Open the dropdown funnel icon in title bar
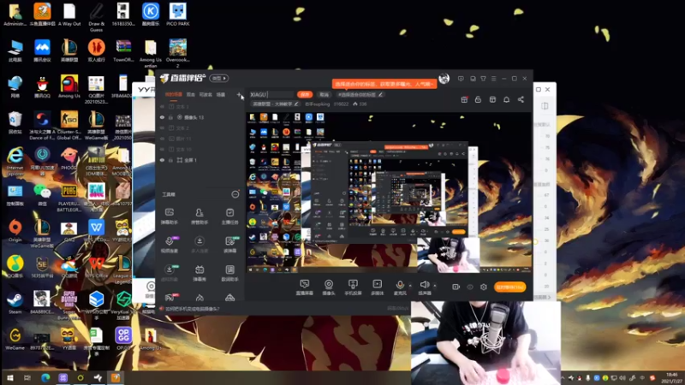The image size is (685, 385). tap(483, 79)
